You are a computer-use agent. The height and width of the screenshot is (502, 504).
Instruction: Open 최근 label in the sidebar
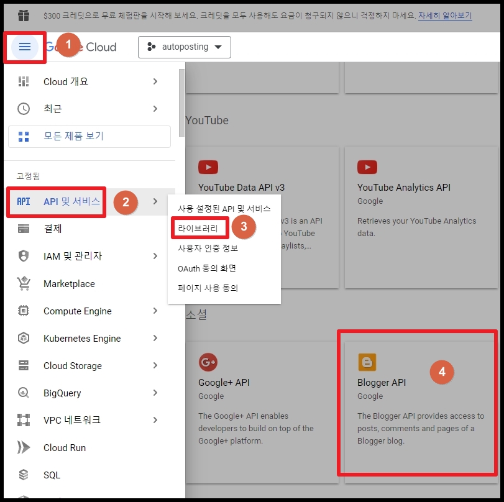[52, 109]
